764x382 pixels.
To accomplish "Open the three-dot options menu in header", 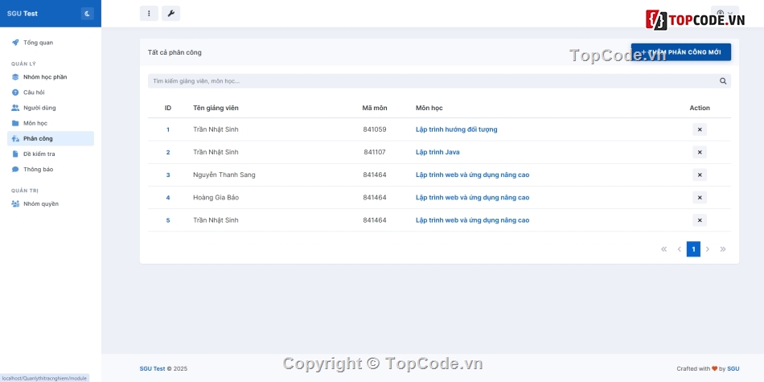I will (149, 14).
